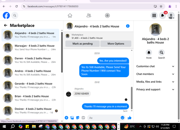180x130 pixels.
Task: Click Alejandro's sender avatar beside phone number
Action: pyautogui.click(x=68, y=94)
